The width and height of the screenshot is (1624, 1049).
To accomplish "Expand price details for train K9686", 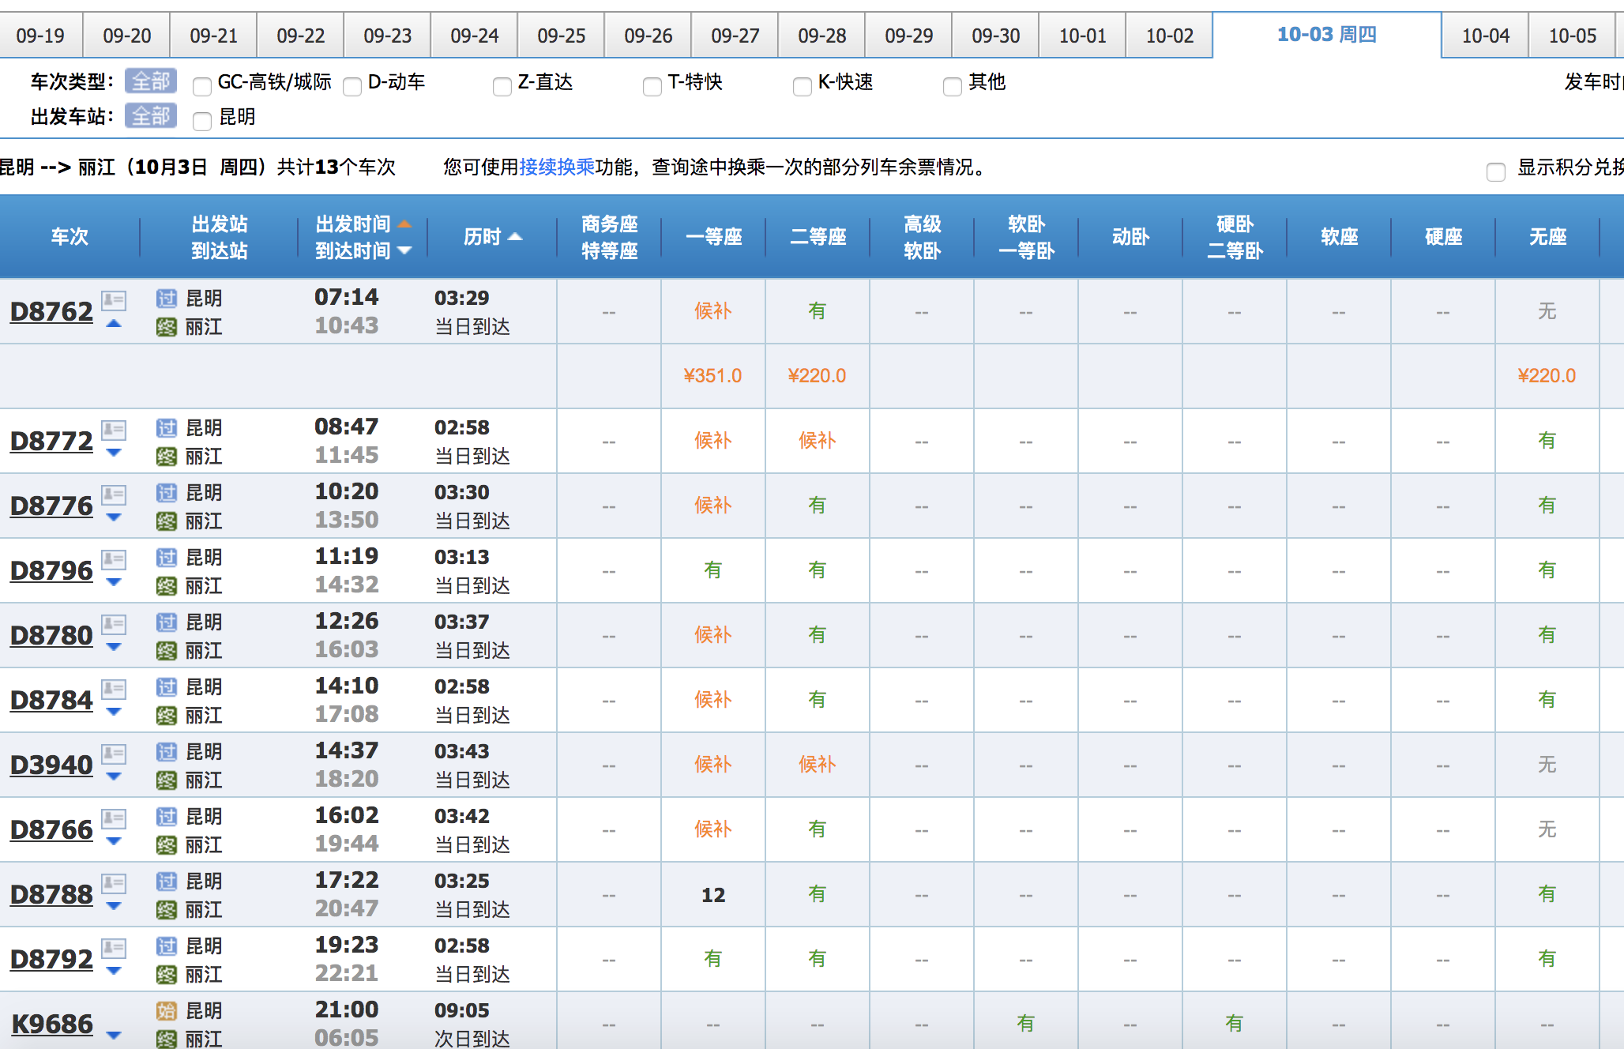I will tap(114, 1035).
